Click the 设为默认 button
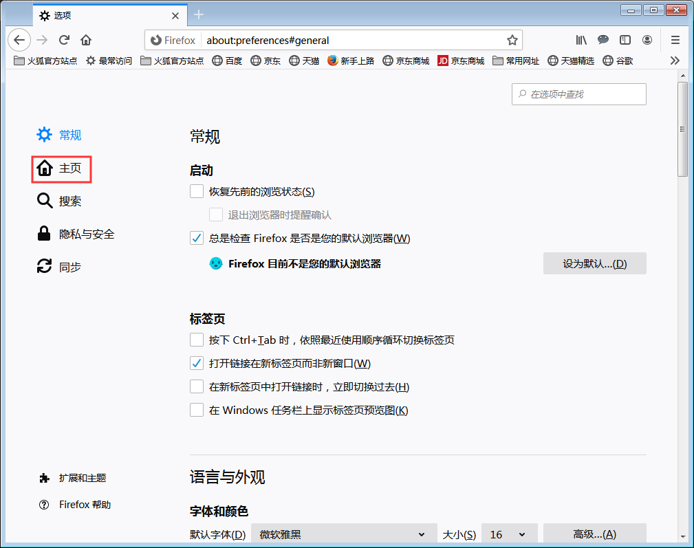694x548 pixels. pos(594,263)
